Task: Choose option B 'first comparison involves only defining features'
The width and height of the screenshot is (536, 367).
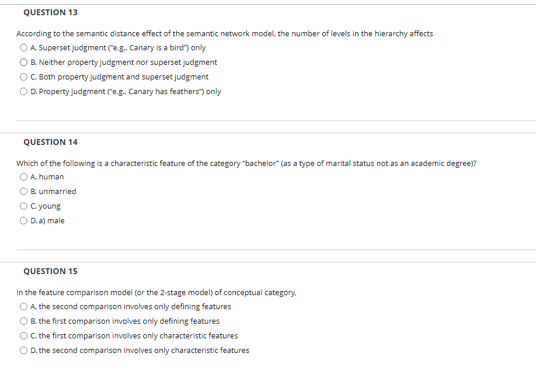Action: [x=23, y=321]
